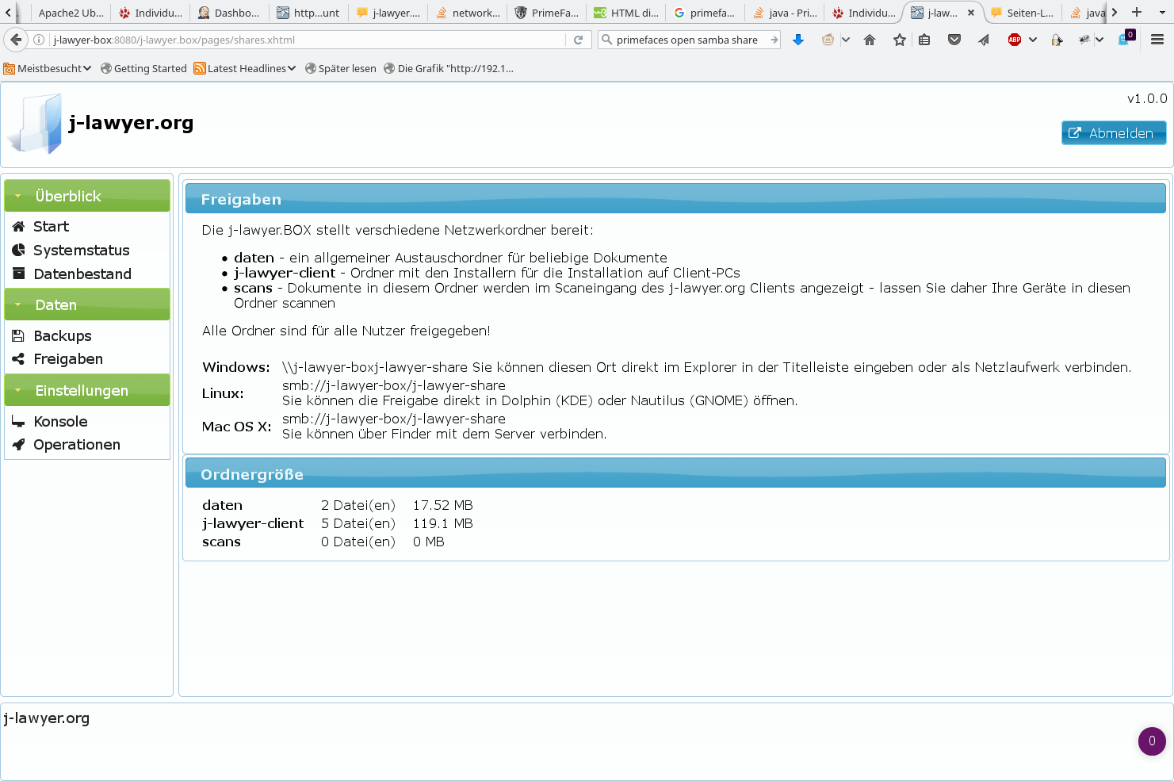Save page to Pocket
Viewport: 1174px width, 781px height.
(x=954, y=40)
